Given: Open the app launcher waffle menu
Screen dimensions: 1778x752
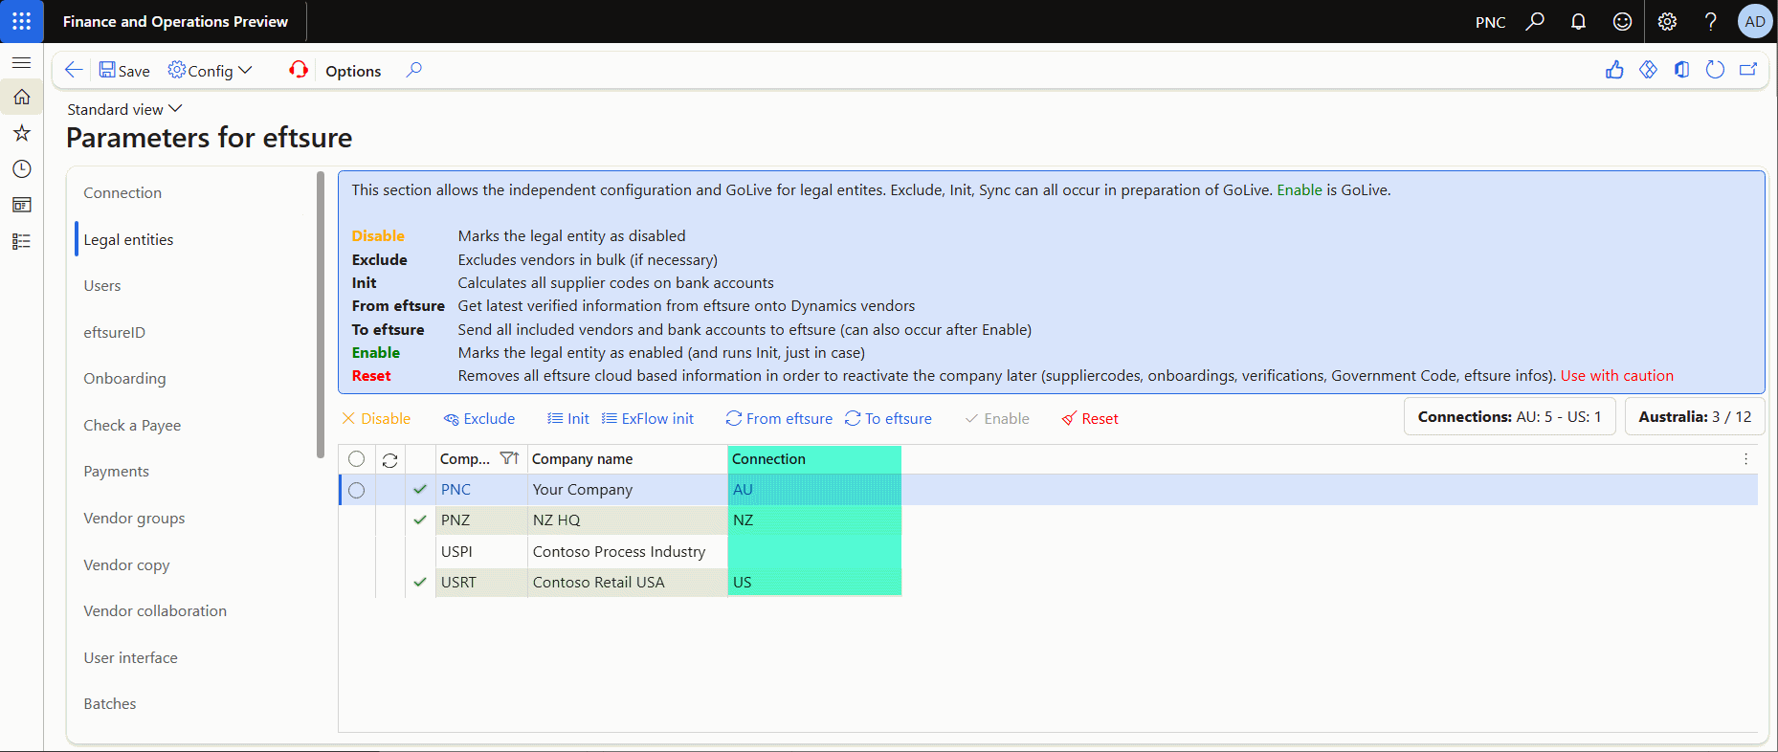Looking at the screenshot, I should click(21, 21).
